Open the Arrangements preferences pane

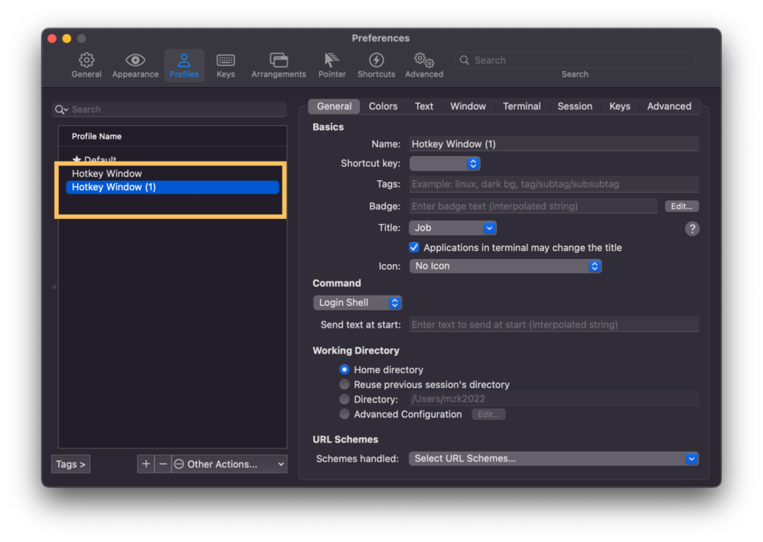279,65
